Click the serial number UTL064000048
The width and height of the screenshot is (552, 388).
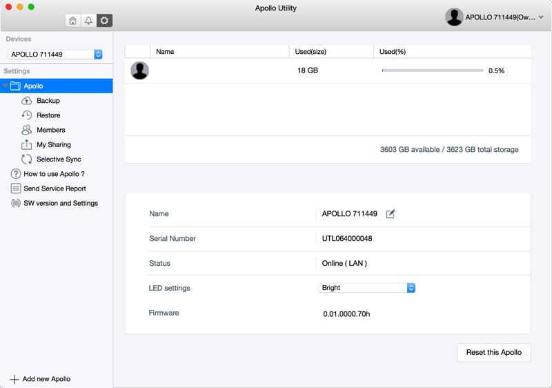click(347, 238)
